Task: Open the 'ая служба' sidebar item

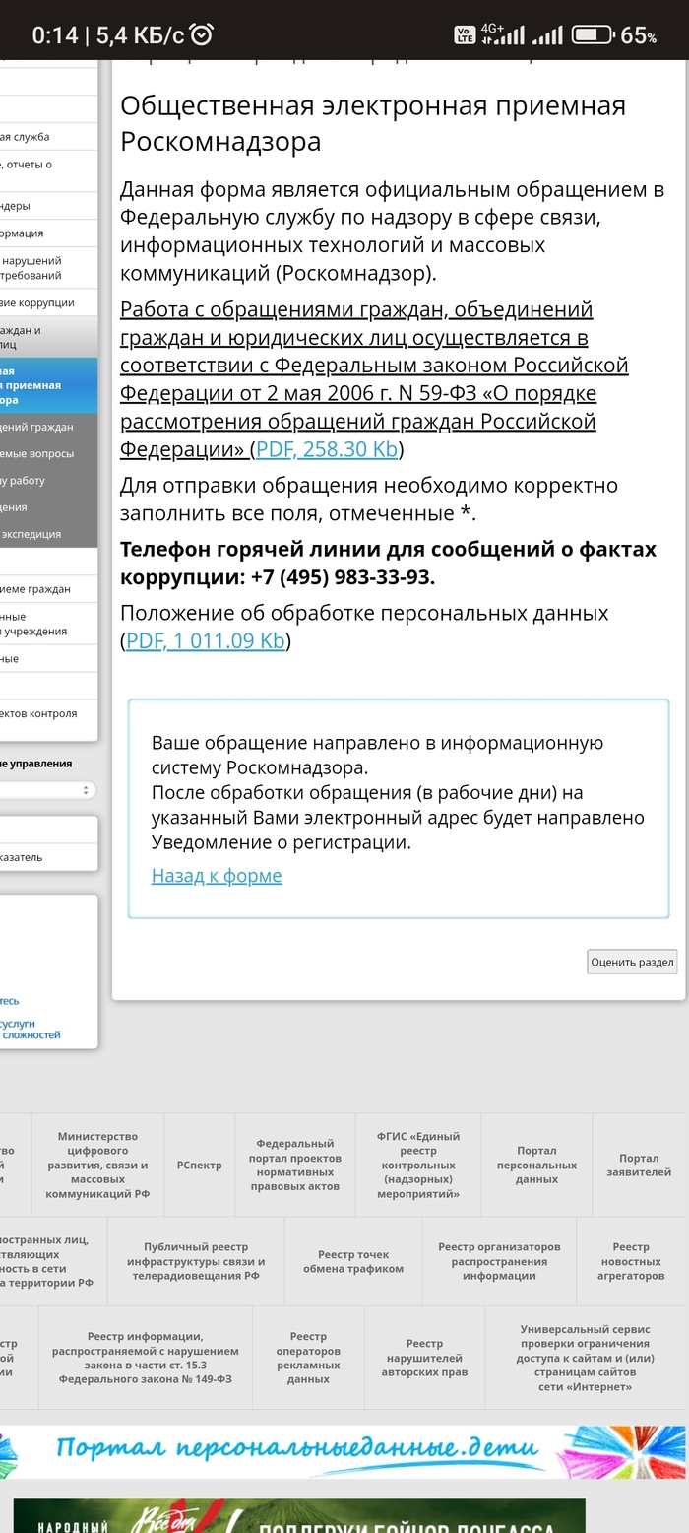Action: [48, 137]
